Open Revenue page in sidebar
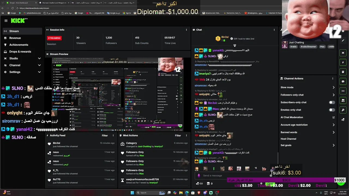The width and height of the screenshot is (349, 196). point(22,38)
